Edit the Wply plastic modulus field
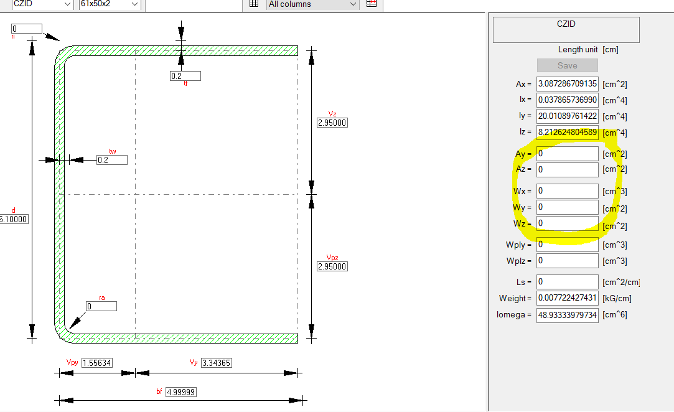 pos(567,245)
